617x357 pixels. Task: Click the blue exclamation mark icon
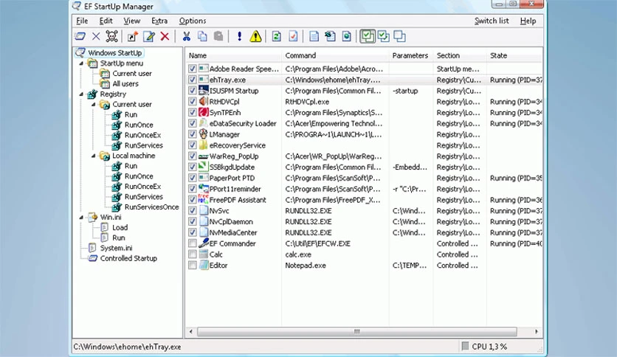[239, 37]
